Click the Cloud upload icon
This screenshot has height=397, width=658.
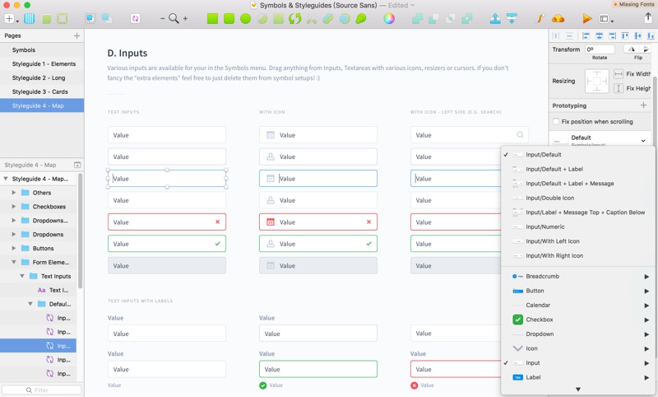(x=558, y=18)
